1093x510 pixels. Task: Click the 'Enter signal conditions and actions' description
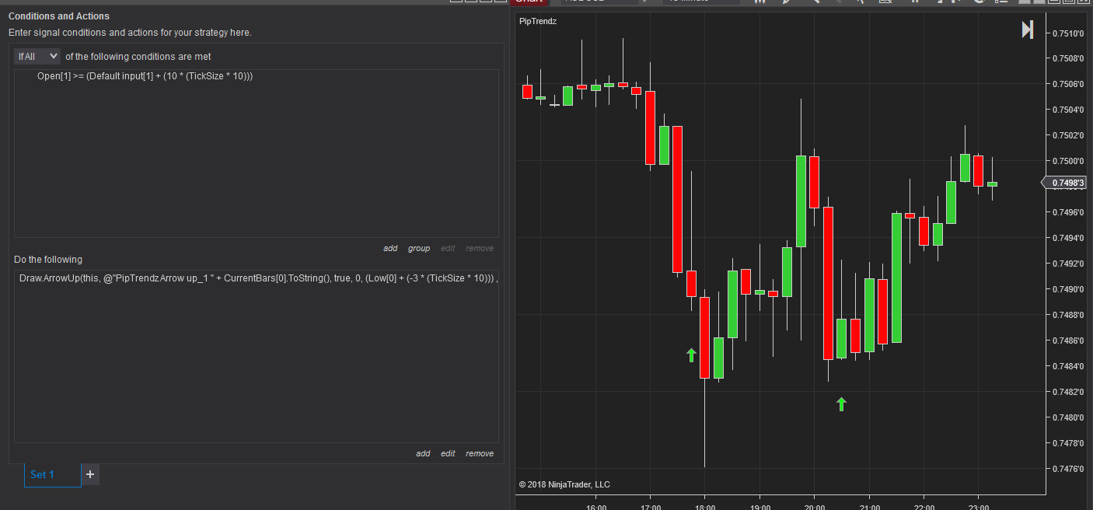pos(130,33)
